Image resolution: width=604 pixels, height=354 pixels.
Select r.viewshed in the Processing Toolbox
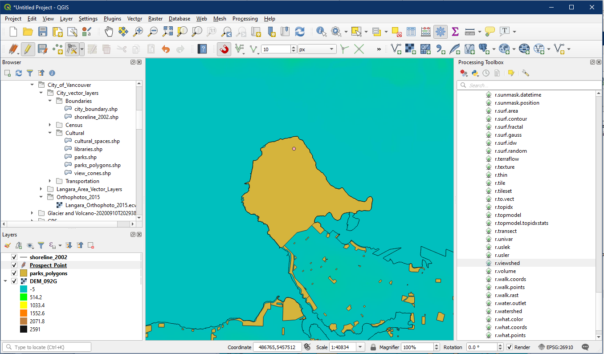(x=507, y=263)
